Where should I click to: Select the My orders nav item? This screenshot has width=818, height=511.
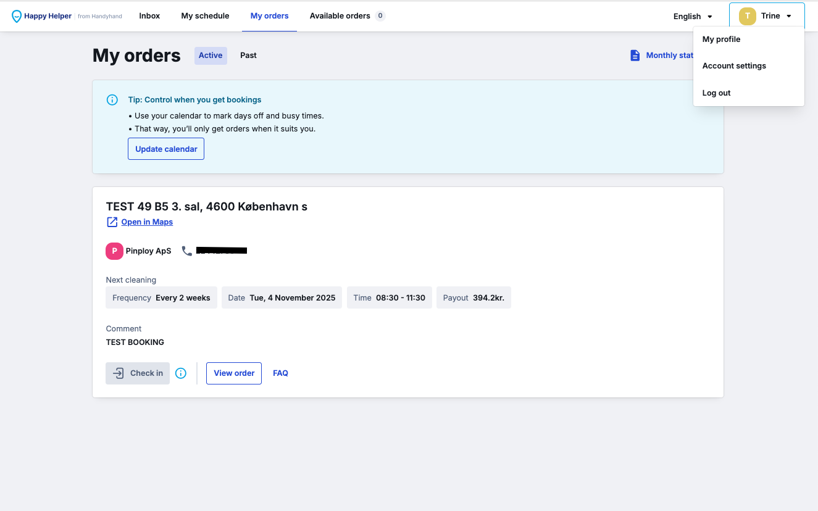269,16
